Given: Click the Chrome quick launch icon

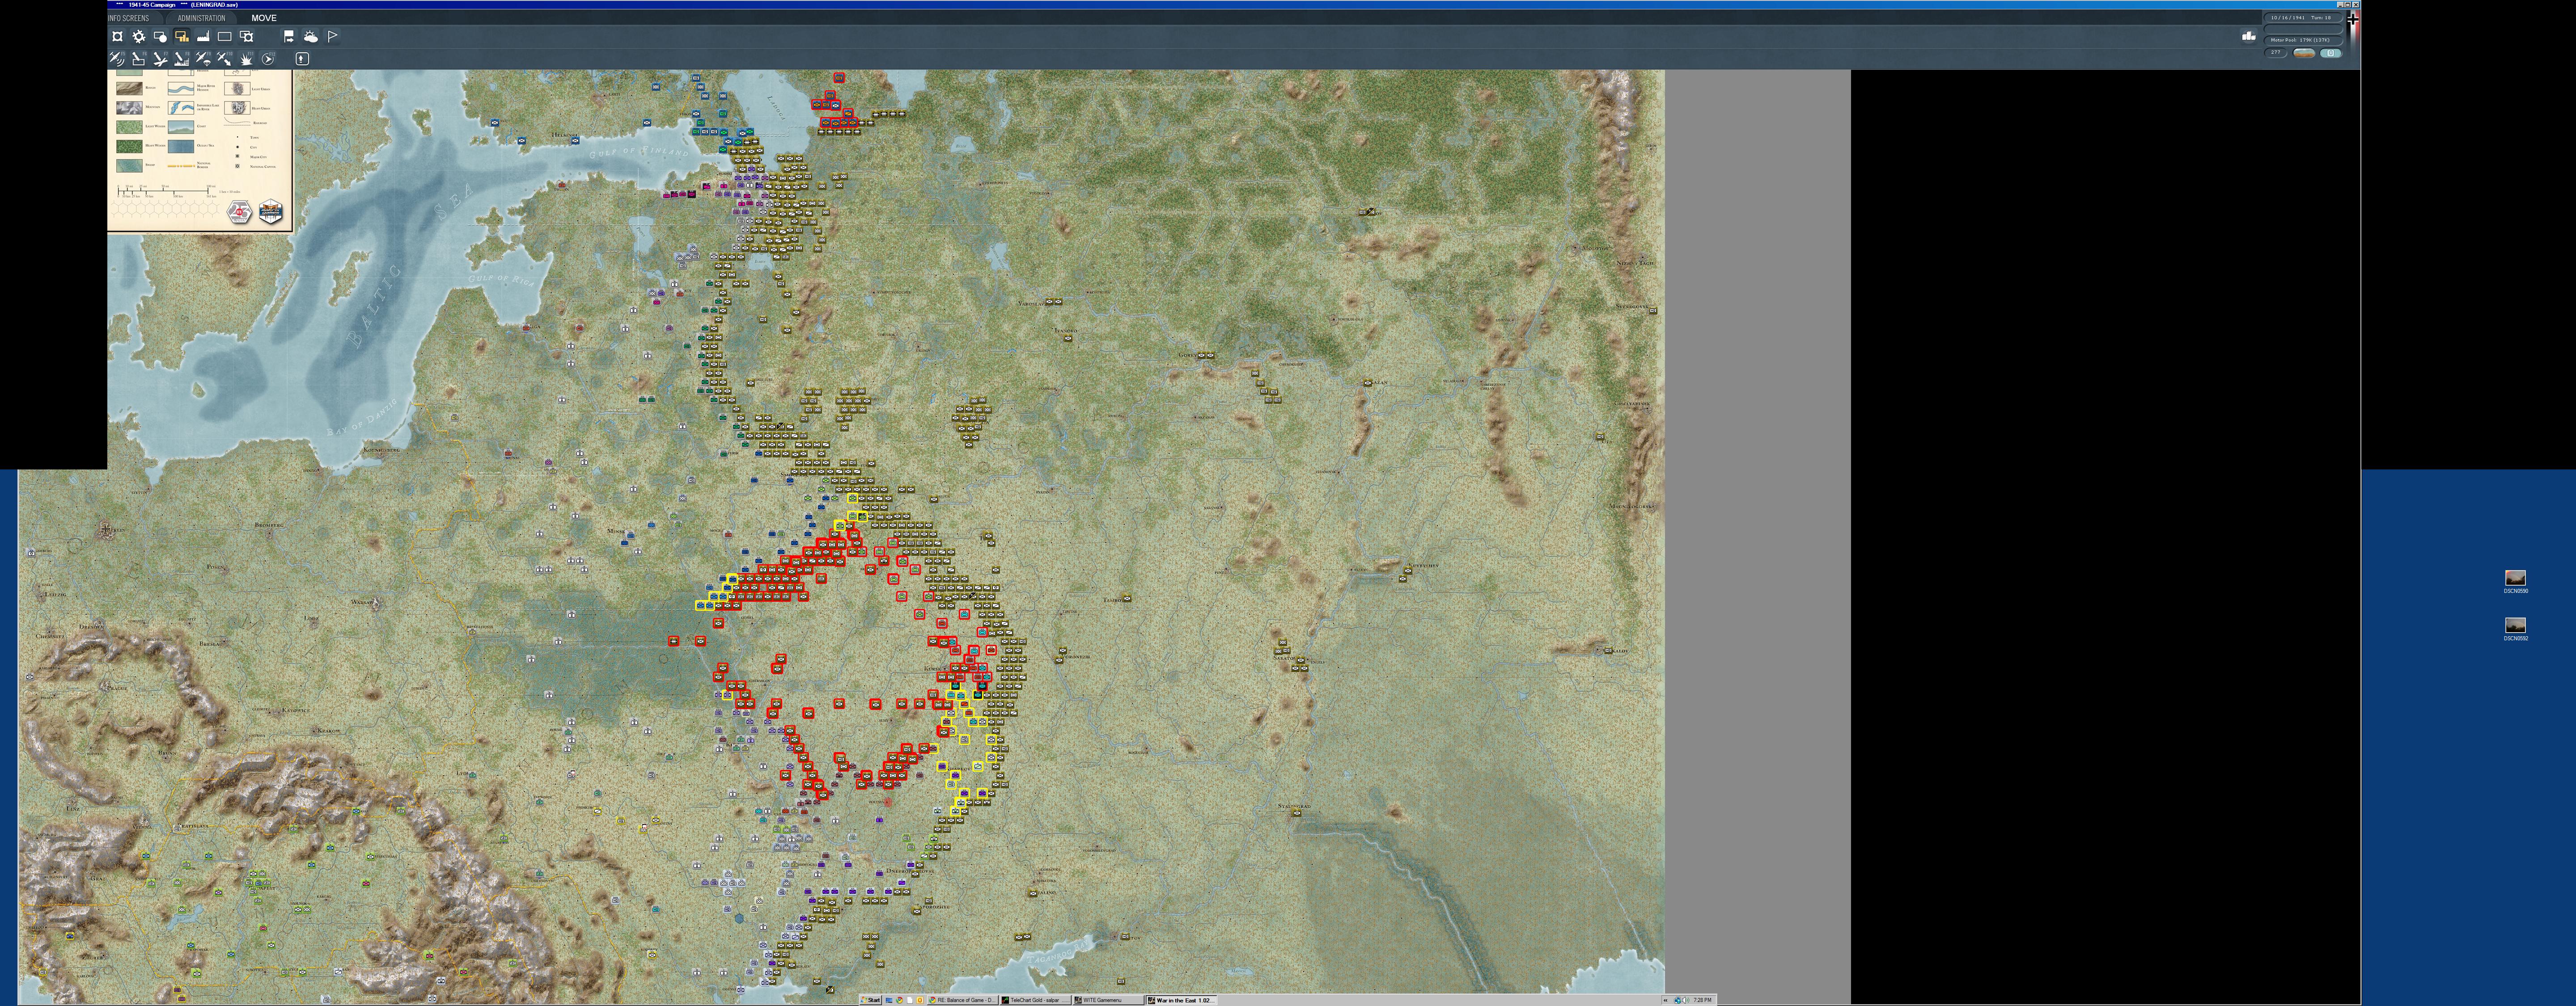Looking at the screenshot, I should coord(900,1000).
